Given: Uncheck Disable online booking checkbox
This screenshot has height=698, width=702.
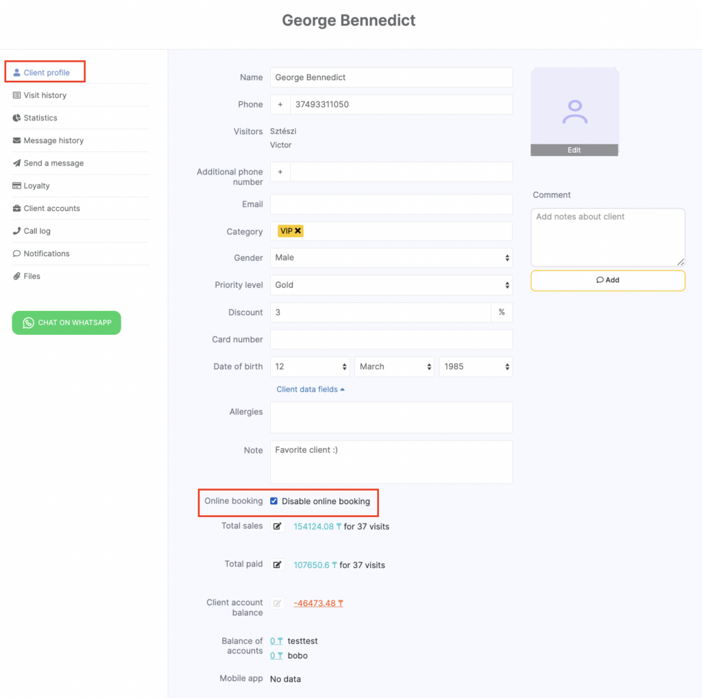Looking at the screenshot, I should pos(274,501).
